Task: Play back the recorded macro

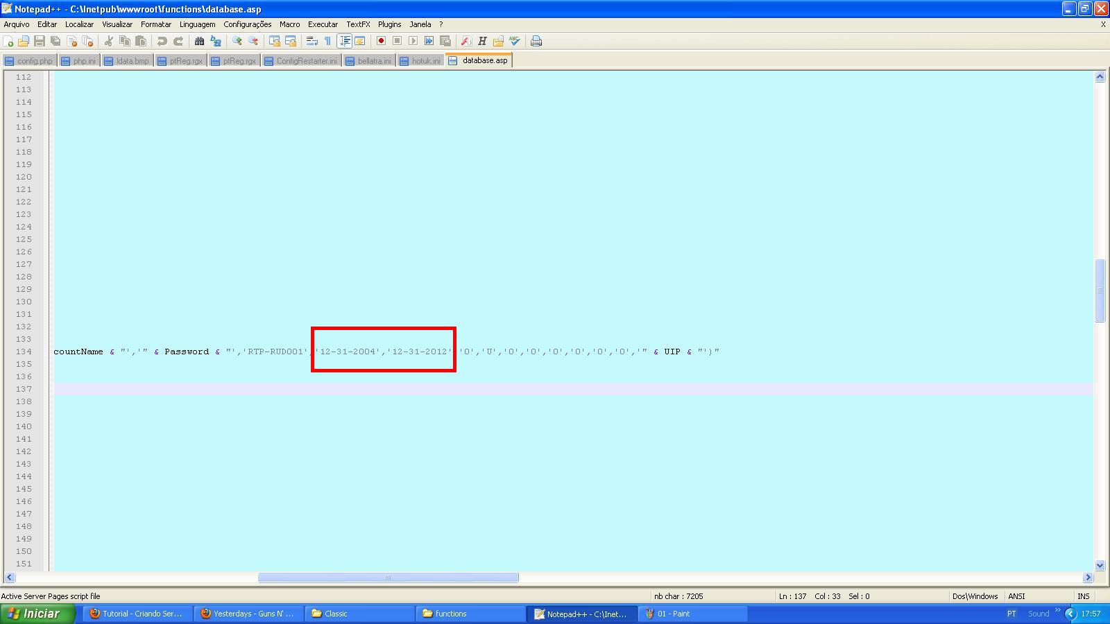Action: pyautogui.click(x=413, y=41)
